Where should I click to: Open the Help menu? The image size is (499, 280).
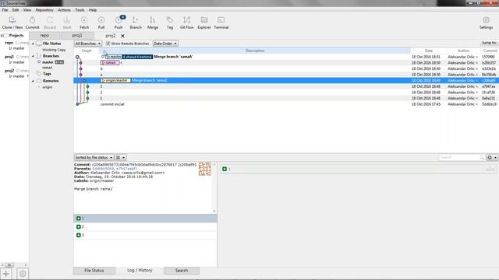coord(93,10)
